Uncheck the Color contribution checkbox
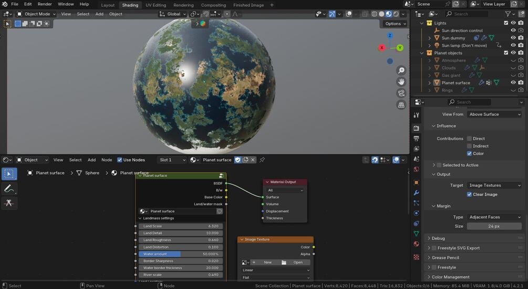Viewport: 528px width, 289px height. [x=469, y=153]
